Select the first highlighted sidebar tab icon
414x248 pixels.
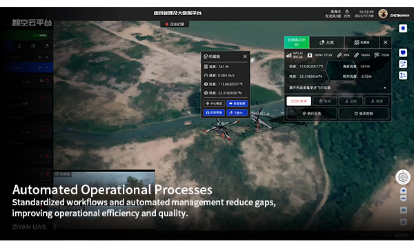7,46
